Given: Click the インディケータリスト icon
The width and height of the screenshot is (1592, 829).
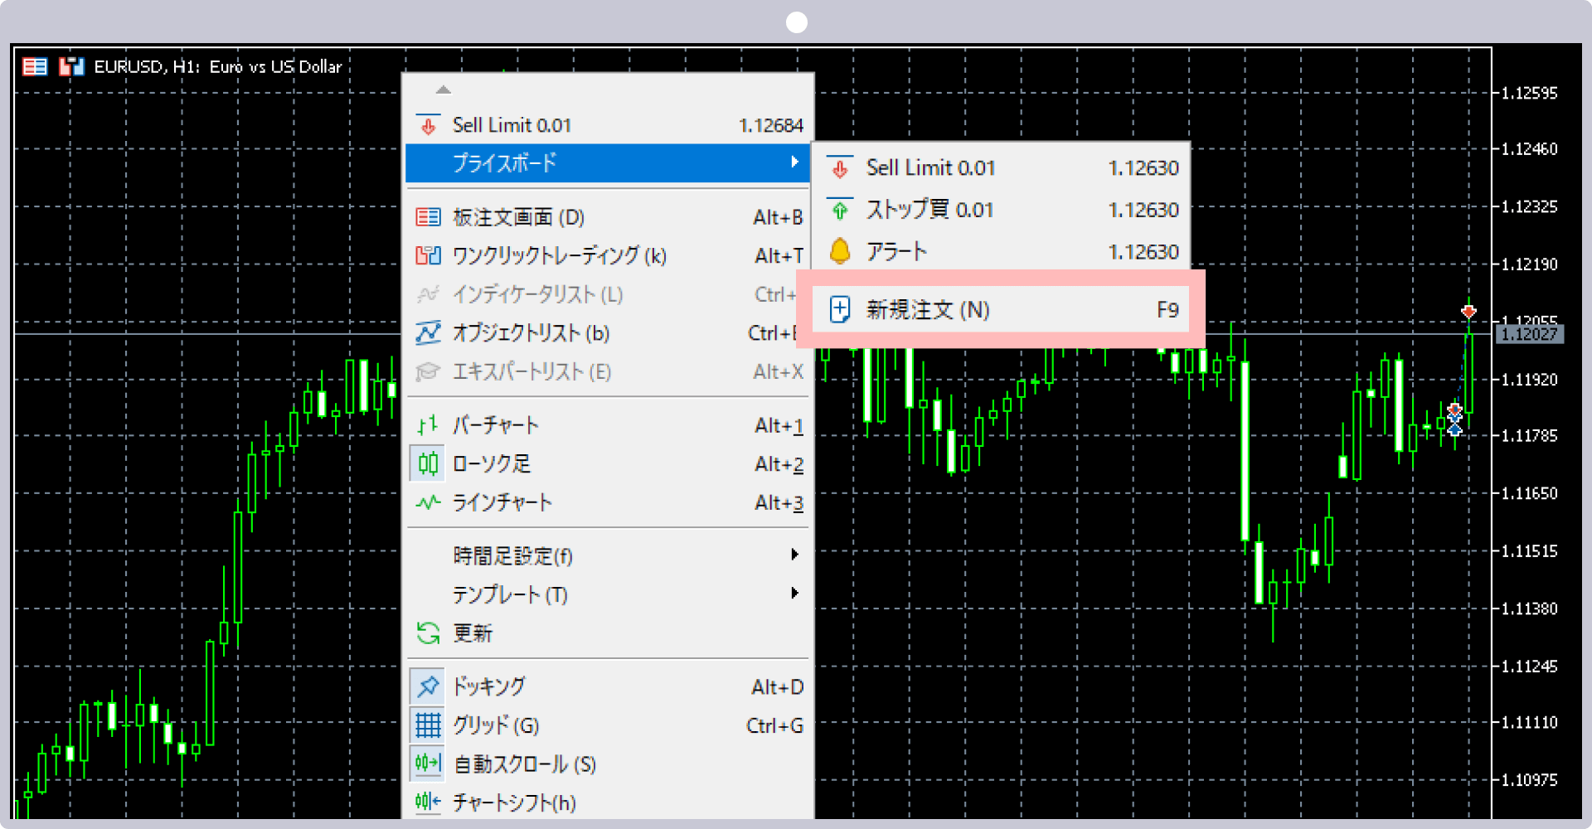Looking at the screenshot, I should pyautogui.click(x=428, y=294).
